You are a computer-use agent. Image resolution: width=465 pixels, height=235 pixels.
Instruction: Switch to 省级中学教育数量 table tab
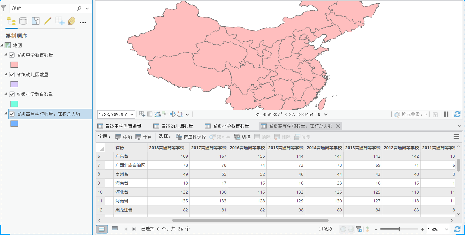pyautogui.click(x=119, y=126)
